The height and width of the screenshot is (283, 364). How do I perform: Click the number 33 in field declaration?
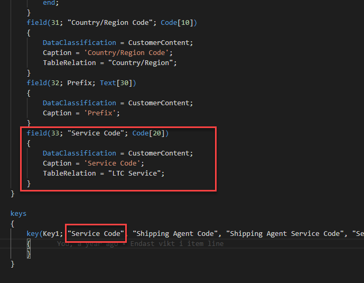coord(55,133)
